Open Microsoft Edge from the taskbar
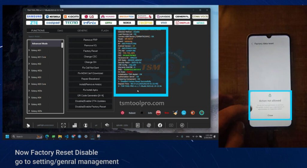The image size is (307, 168). 47,136
